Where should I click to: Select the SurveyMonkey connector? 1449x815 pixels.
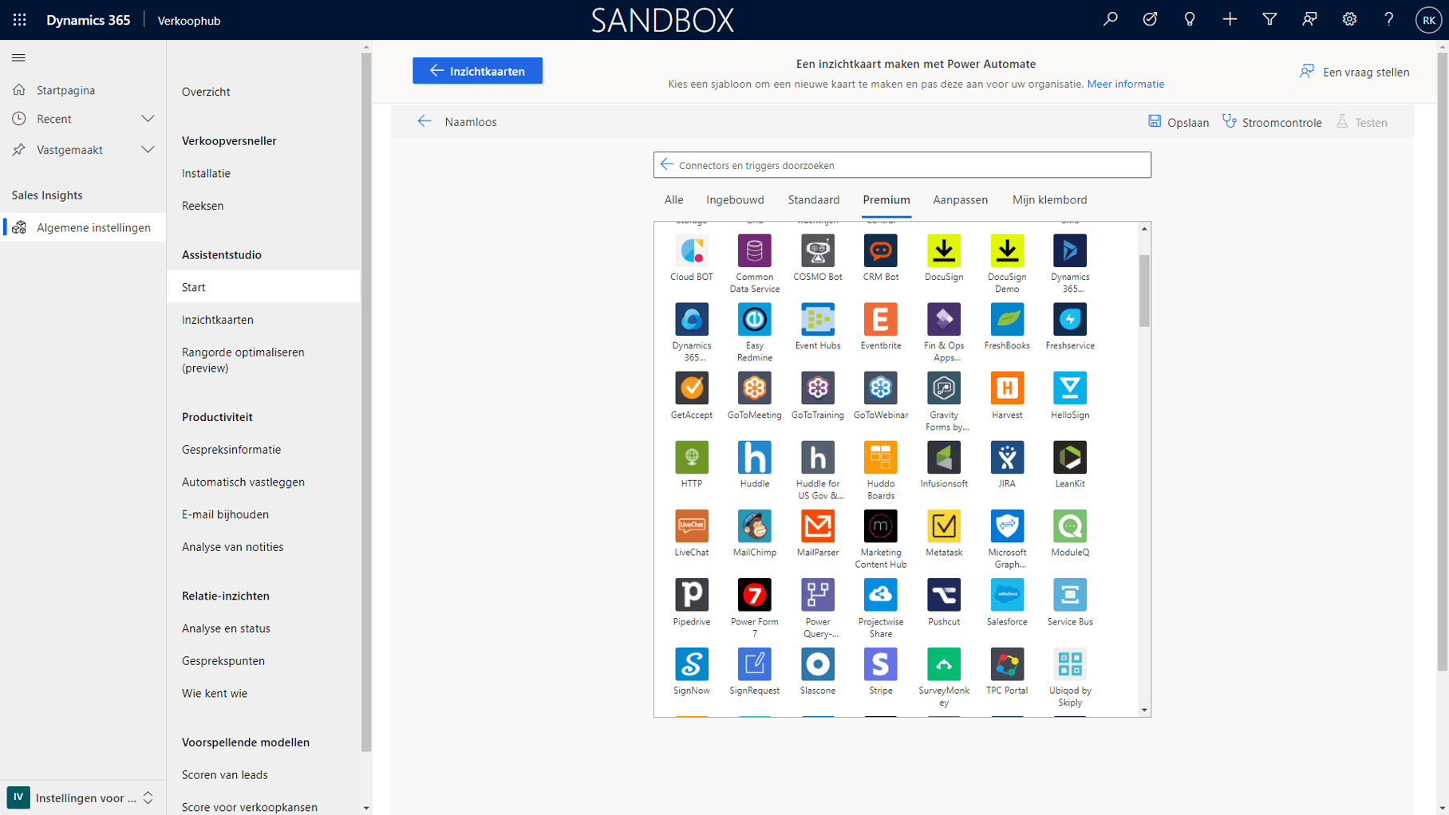coord(944,663)
